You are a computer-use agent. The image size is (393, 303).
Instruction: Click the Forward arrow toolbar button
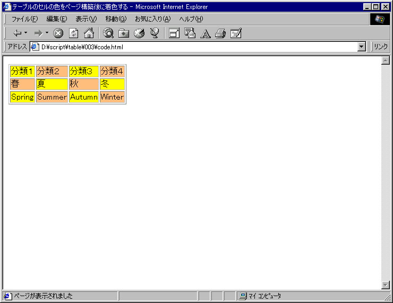coord(38,33)
